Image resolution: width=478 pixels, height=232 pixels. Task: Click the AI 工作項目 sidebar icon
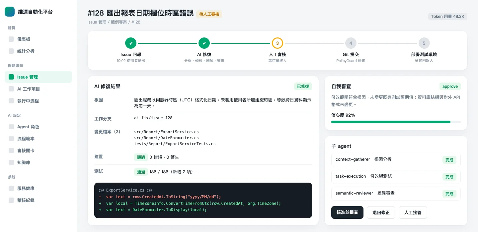click(11, 89)
